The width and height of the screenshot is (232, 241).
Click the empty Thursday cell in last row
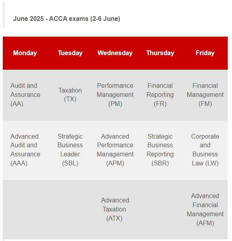click(x=160, y=209)
